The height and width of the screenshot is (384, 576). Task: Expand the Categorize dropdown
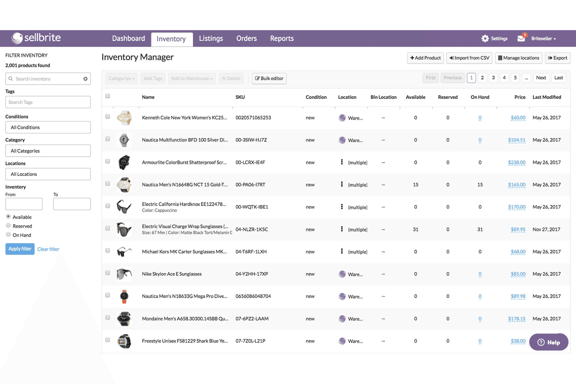click(121, 79)
